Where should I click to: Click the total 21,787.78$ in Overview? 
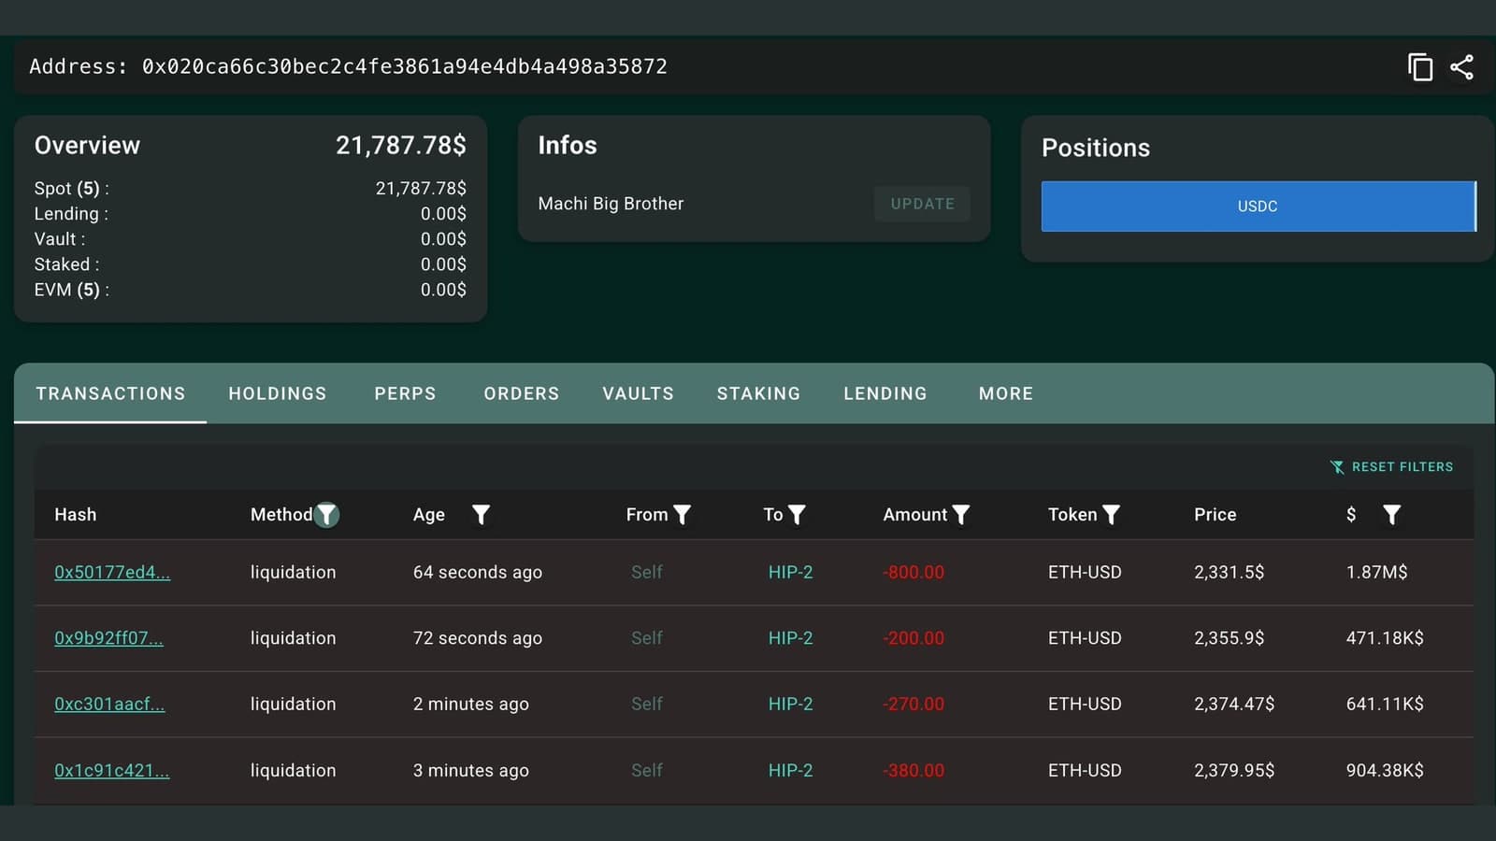pos(401,146)
